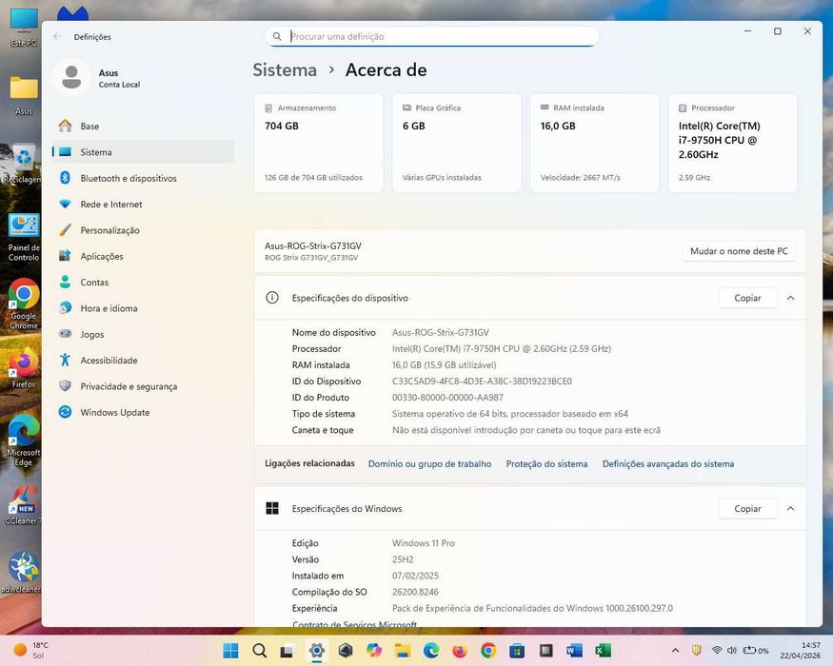The width and height of the screenshot is (833, 666).
Task: Collapse Especificações do Windows section
Action: [790, 509]
